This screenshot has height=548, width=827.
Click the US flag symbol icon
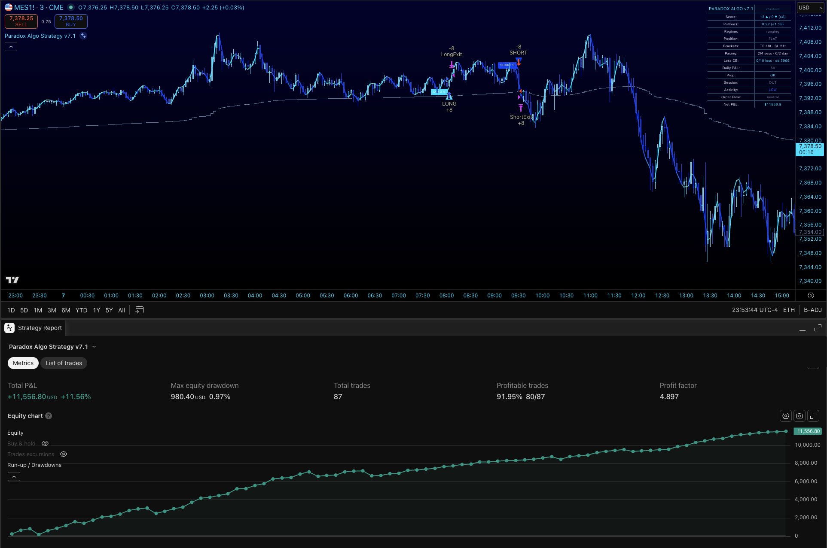(x=9, y=7)
